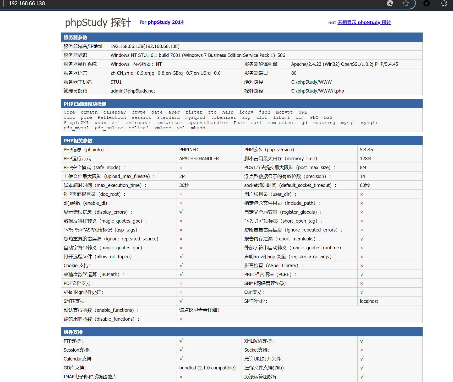
Task: Click the server hostname value STU1
Action: click(x=116, y=82)
